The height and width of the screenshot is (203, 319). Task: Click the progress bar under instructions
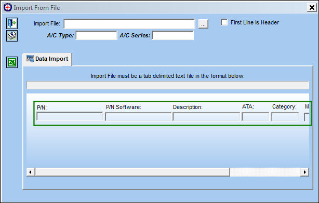168,85
